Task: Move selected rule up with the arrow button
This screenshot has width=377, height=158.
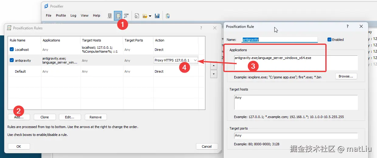Action: [214, 66]
